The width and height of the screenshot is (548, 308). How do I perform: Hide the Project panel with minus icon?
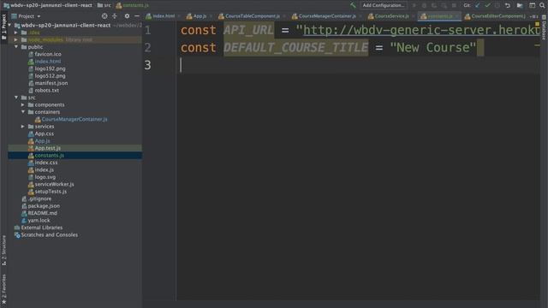coord(137,16)
